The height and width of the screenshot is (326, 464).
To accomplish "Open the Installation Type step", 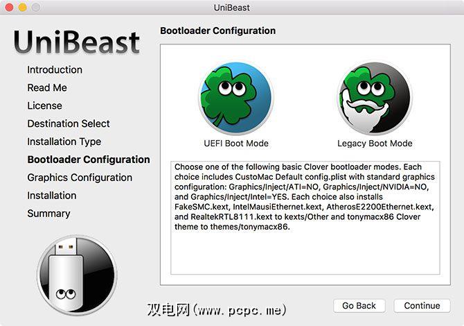I will [x=64, y=142].
